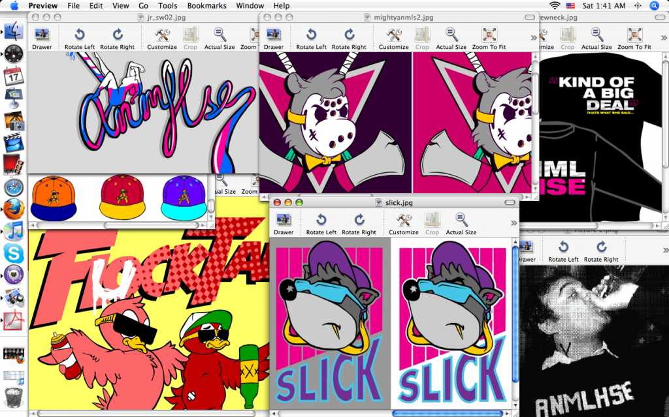Customize toolbar in mightyanmls2.jpg window

(x=393, y=39)
